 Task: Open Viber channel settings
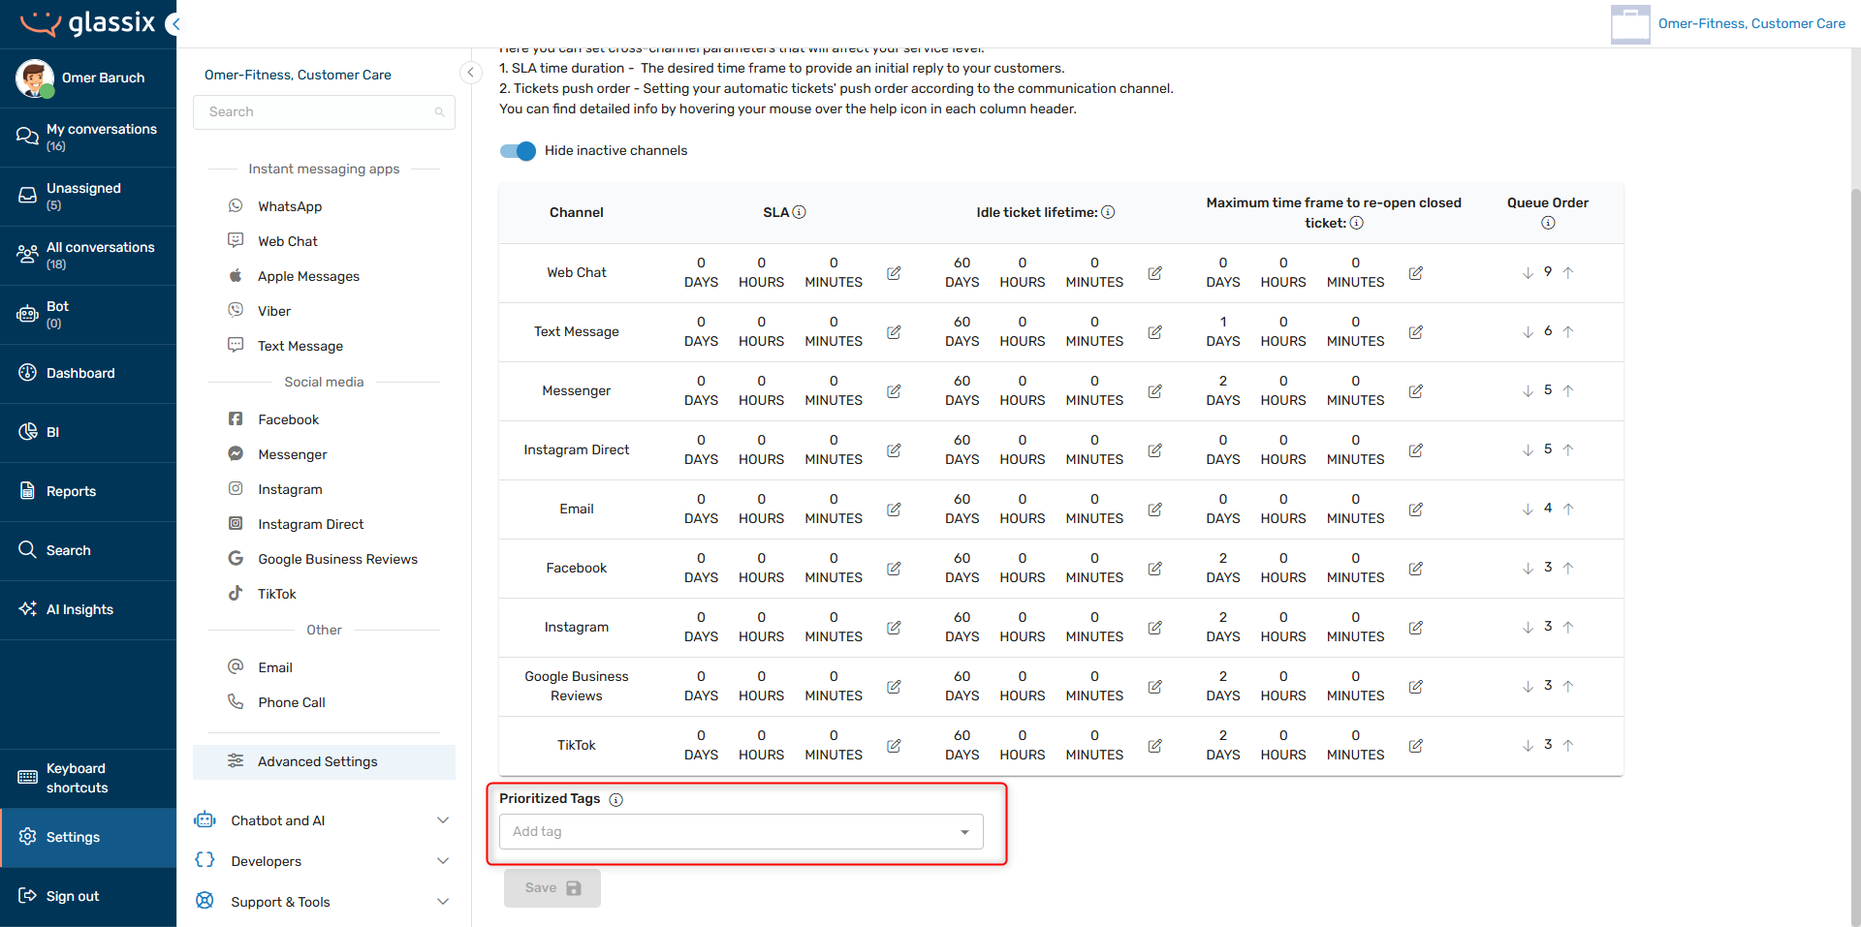(x=274, y=311)
